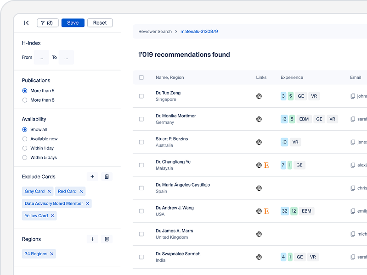Reset all filters
The width and height of the screenshot is (367, 275).
[x=100, y=23]
